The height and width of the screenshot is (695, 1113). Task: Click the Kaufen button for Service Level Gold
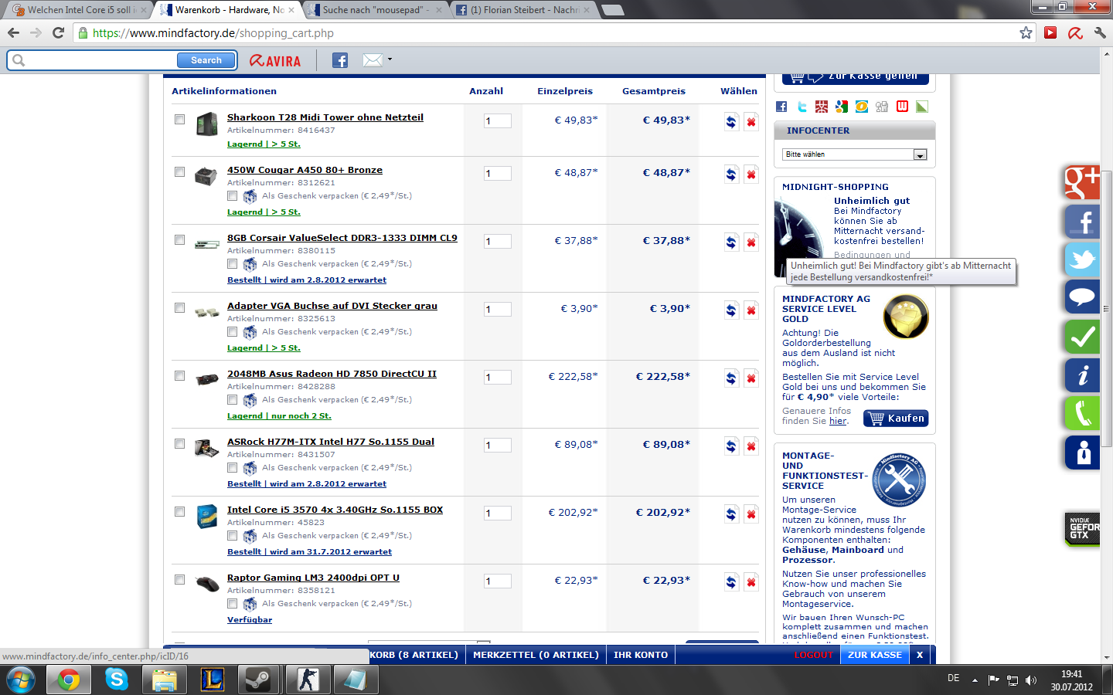(x=897, y=419)
